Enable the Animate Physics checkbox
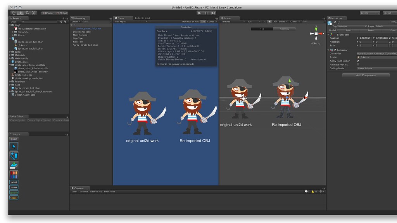This screenshot has height=223, width=397. point(358,65)
